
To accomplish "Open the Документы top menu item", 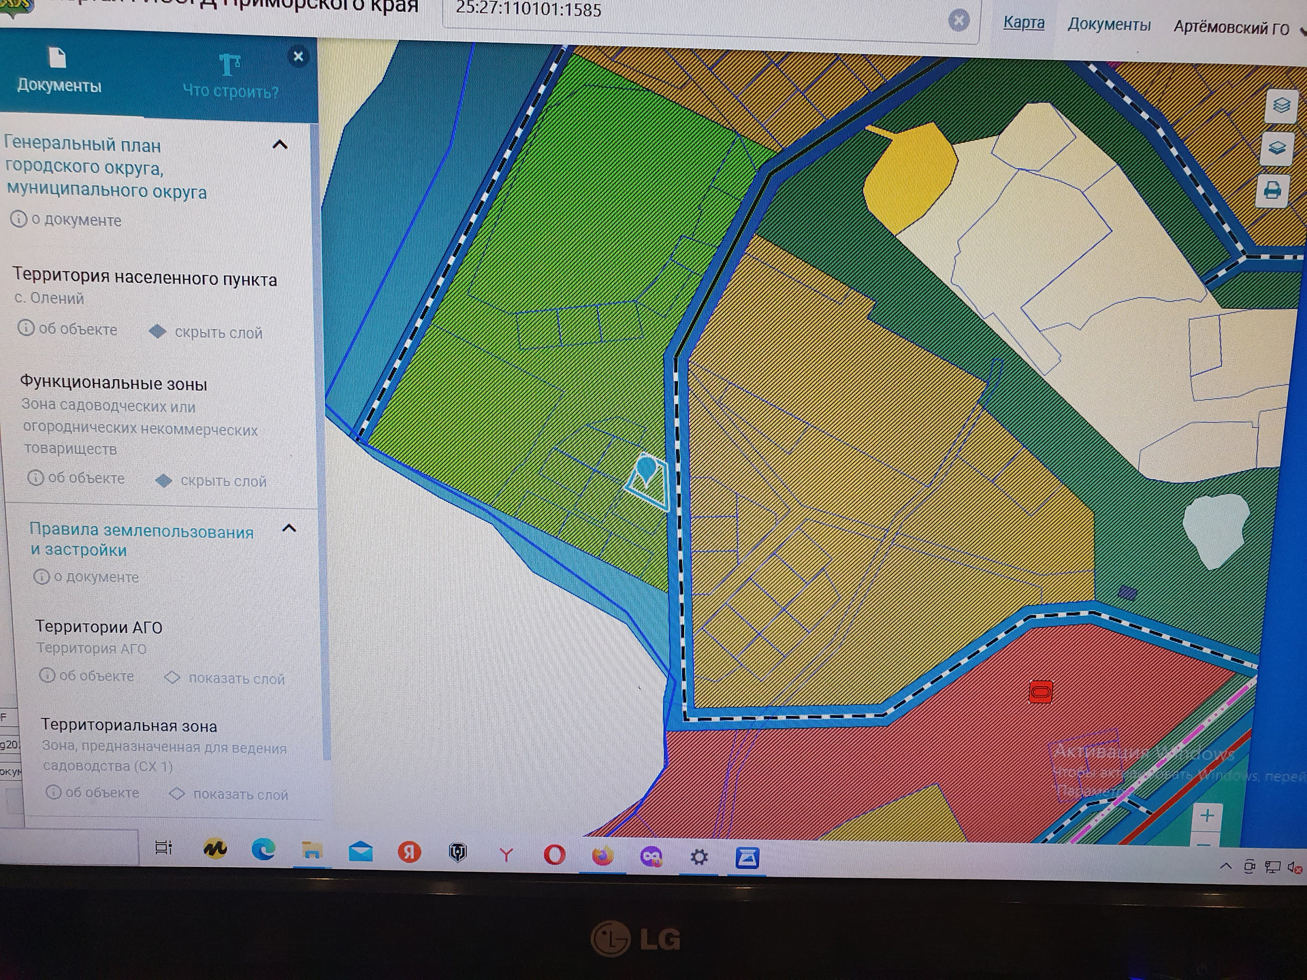I will point(1109,25).
